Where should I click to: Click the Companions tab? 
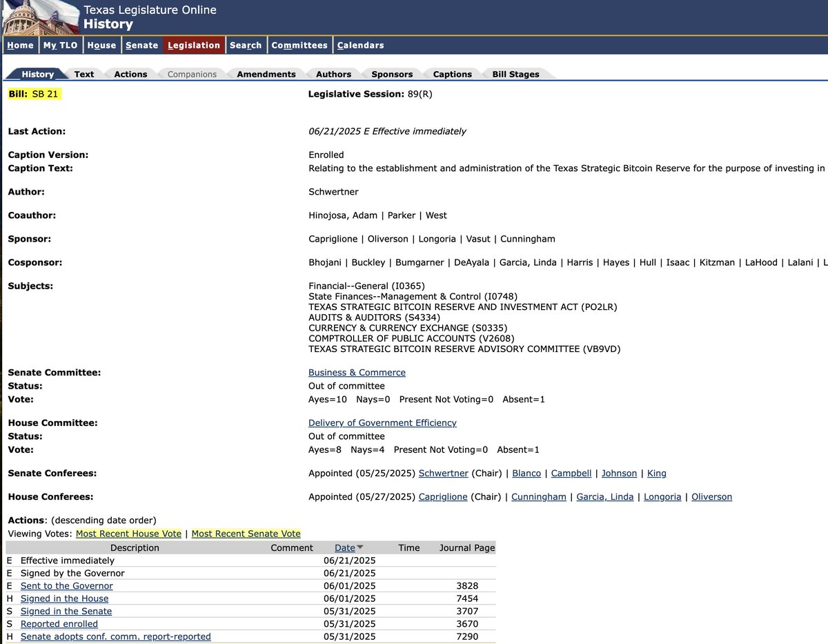pos(192,74)
